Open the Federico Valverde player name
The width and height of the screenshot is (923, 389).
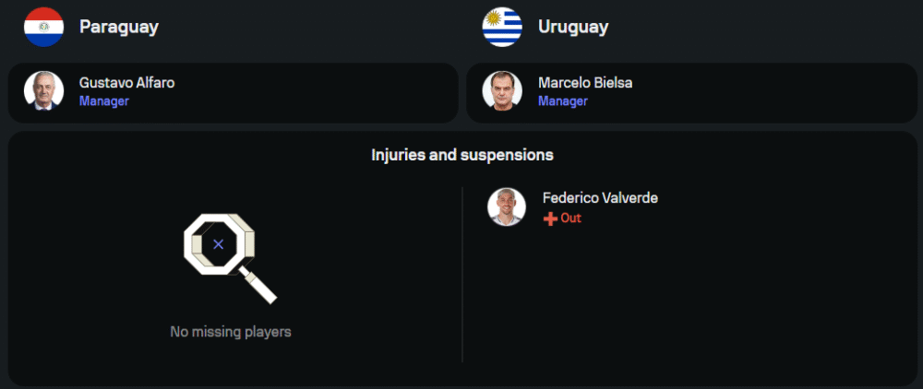[x=600, y=198]
